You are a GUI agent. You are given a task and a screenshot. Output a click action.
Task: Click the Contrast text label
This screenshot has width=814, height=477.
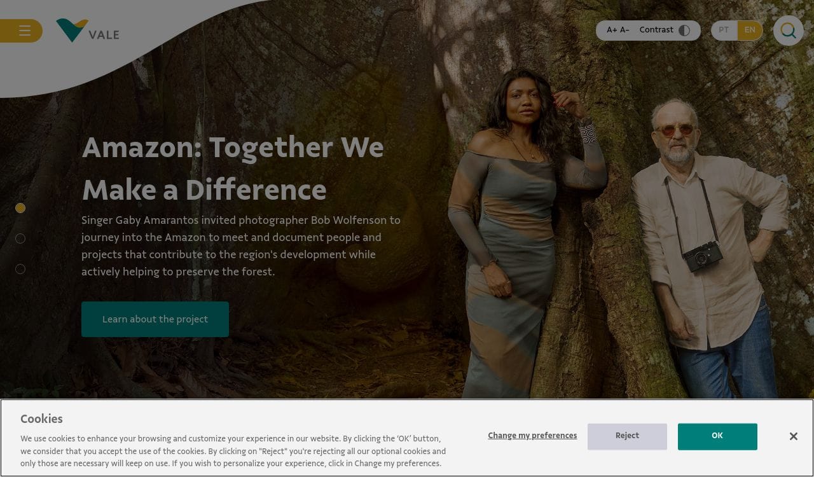[656, 30]
